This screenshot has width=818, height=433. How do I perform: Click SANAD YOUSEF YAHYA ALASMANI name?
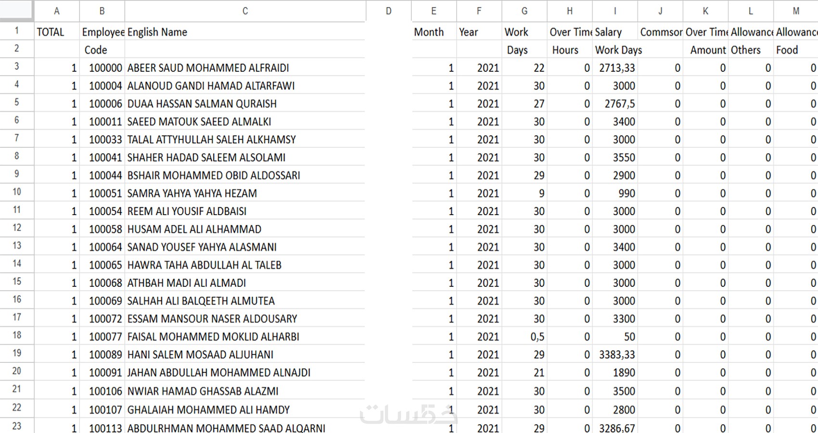pos(202,247)
